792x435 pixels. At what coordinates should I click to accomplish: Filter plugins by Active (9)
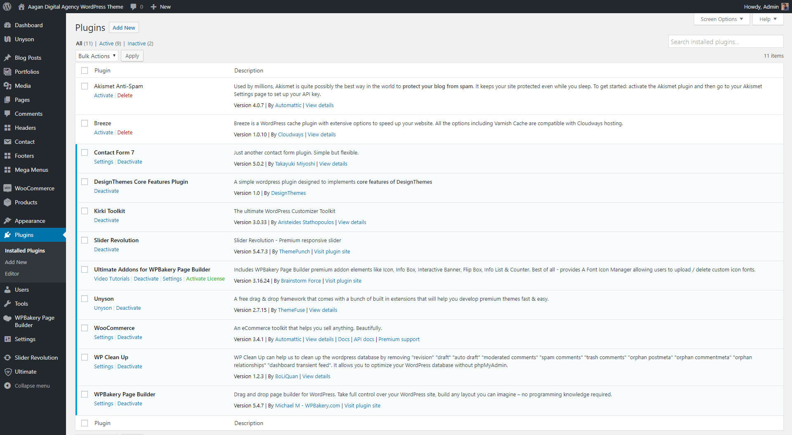pos(110,43)
